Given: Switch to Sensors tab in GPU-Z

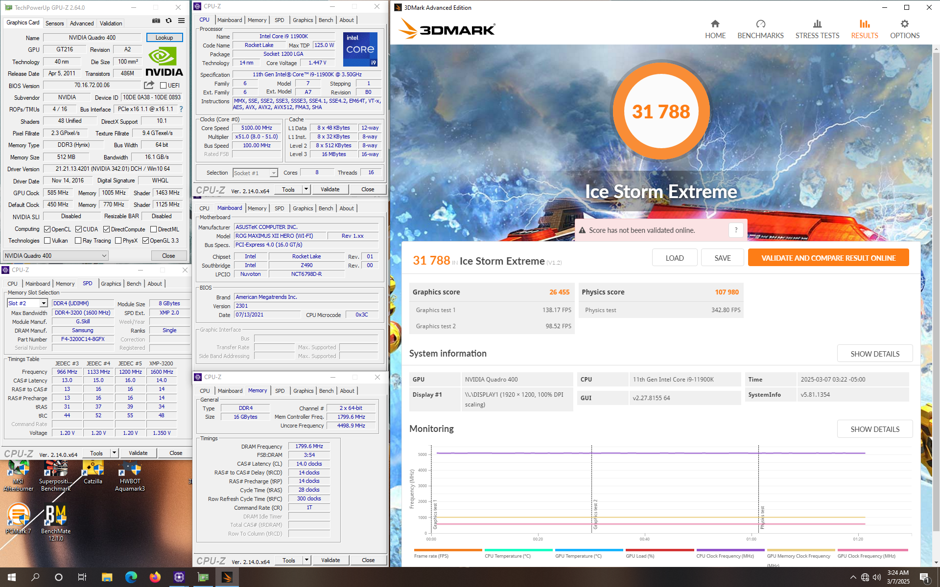Looking at the screenshot, I should (54, 23).
